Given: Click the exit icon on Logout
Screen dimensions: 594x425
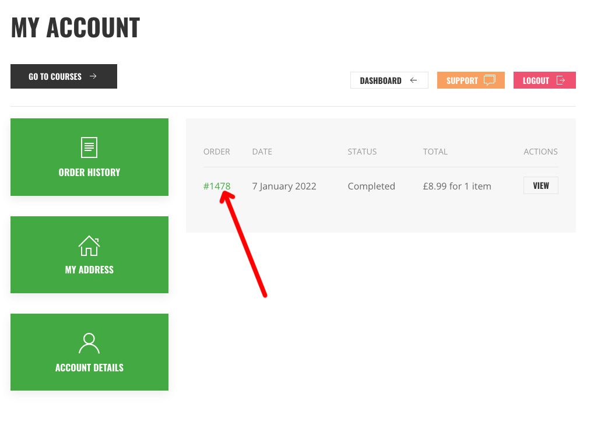Looking at the screenshot, I should click(x=561, y=80).
